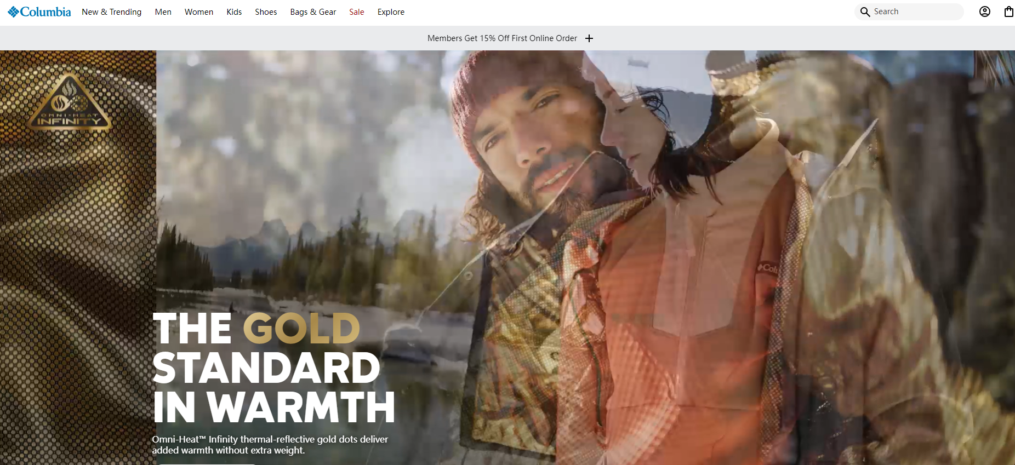1015x465 pixels.
Task: Expand the members offer plus sign
Action: 589,38
